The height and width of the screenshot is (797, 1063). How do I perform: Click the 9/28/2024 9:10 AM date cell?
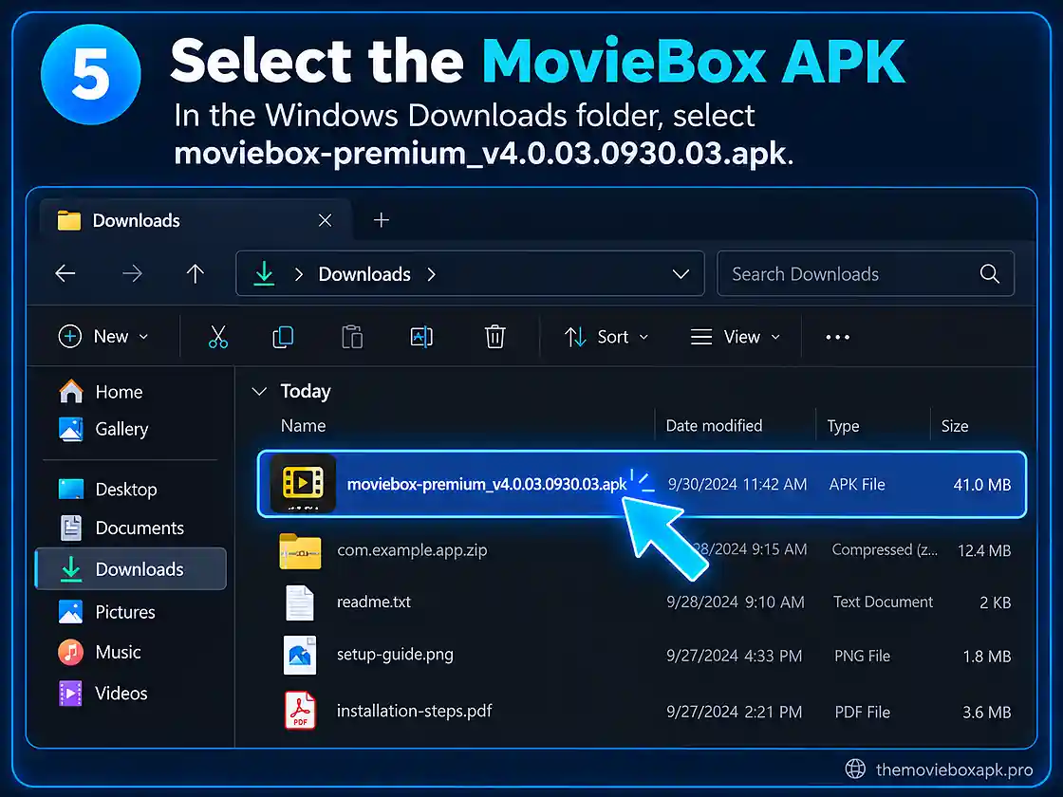point(735,602)
